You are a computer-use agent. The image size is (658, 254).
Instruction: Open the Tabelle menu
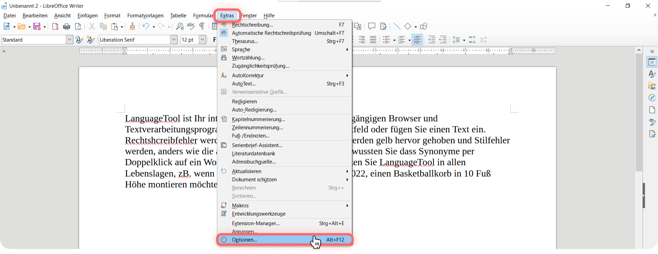(x=178, y=15)
